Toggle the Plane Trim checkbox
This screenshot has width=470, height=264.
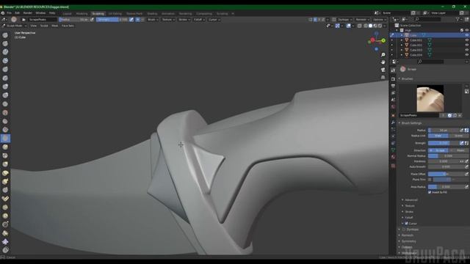430,180
